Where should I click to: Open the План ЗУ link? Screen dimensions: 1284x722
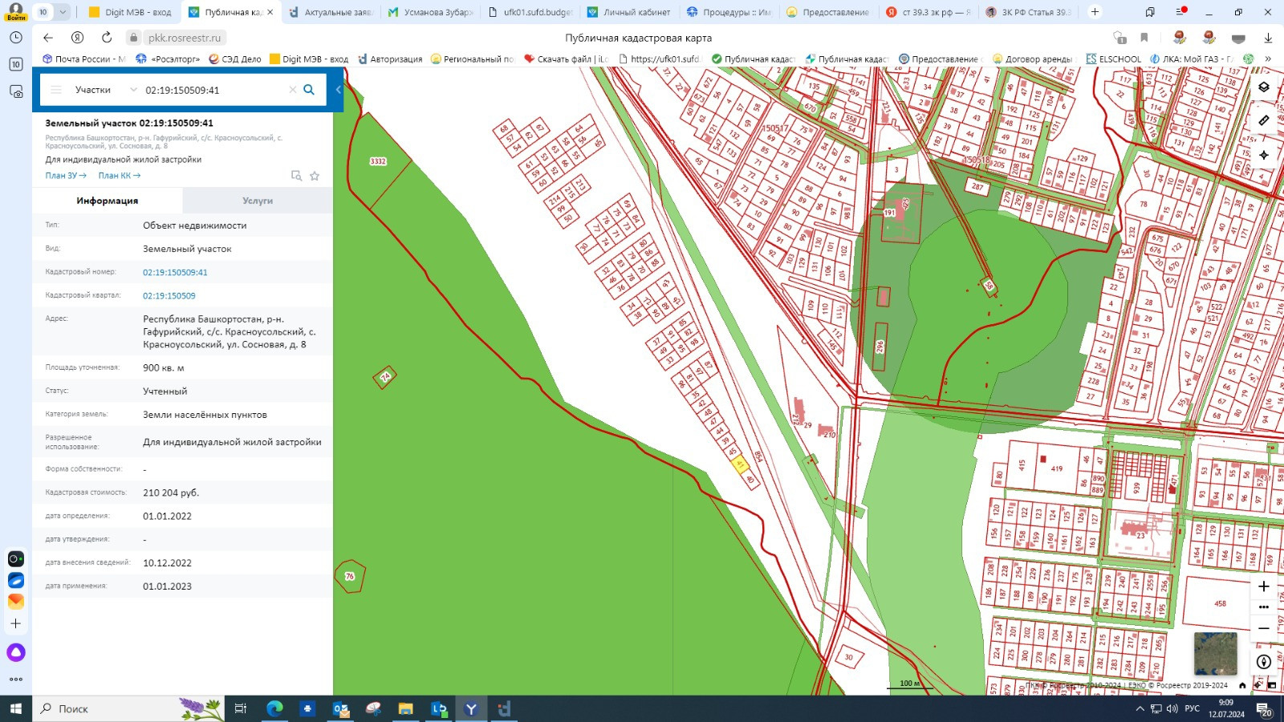tap(66, 176)
